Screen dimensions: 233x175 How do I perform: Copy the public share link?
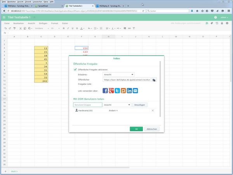154,80
